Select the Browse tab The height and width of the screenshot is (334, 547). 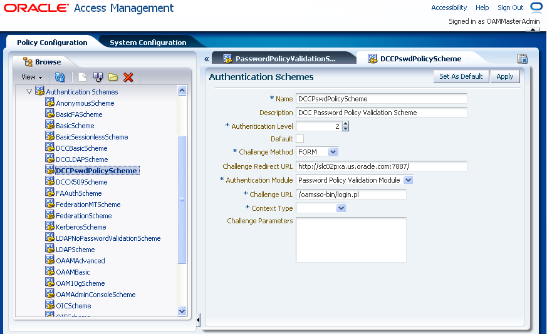48,62
